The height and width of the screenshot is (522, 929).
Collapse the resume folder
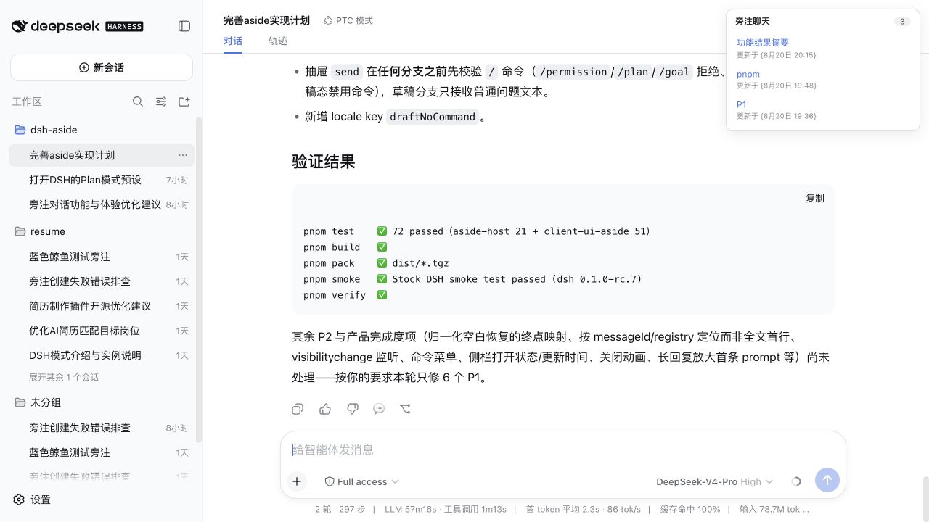20,231
